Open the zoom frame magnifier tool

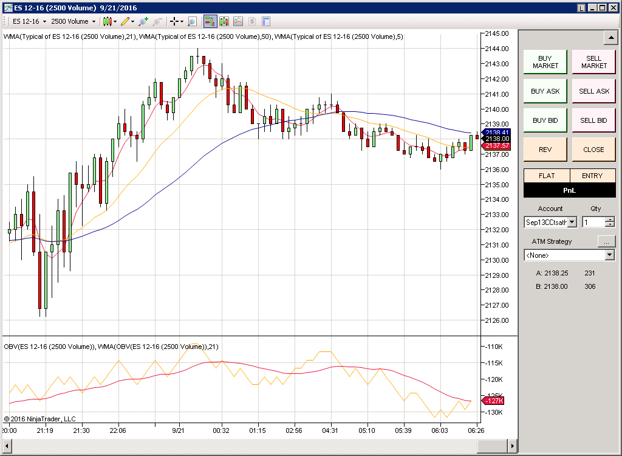tap(192, 21)
